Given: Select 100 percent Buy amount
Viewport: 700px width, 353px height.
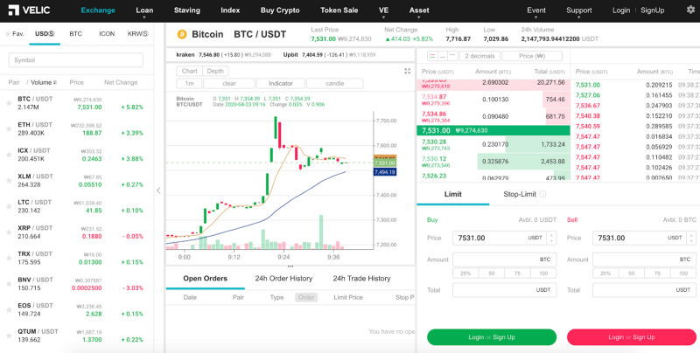Looking at the screenshot, I should click(543, 273).
